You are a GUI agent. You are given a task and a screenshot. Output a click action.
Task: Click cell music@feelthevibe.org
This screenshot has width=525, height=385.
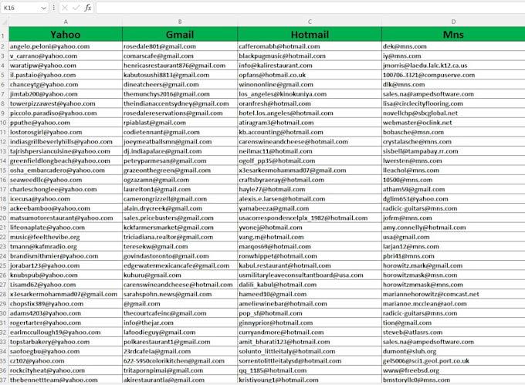[66, 237]
